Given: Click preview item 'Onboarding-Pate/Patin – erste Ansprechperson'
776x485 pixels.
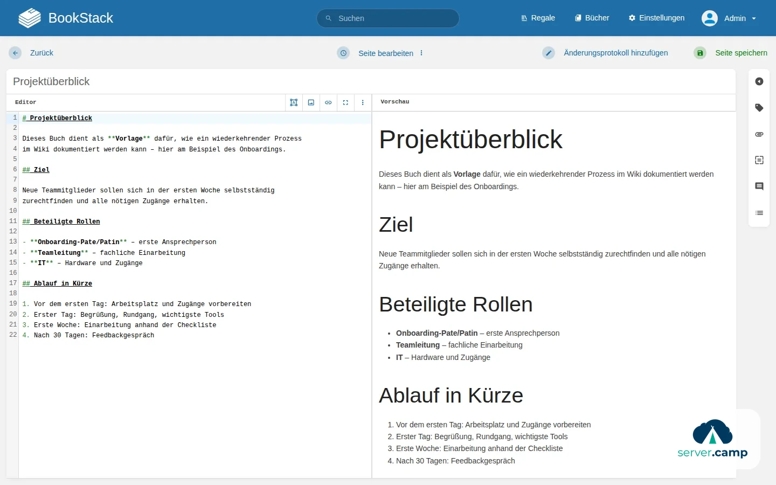Looking at the screenshot, I should tap(477, 333).
